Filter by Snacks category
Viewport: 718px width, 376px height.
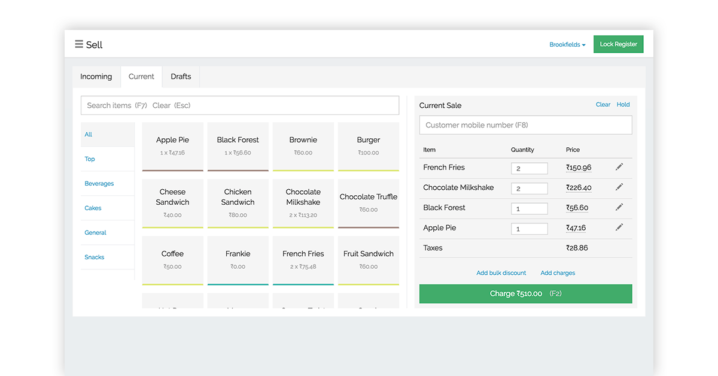pyautogui.click(x=108, y=257)
